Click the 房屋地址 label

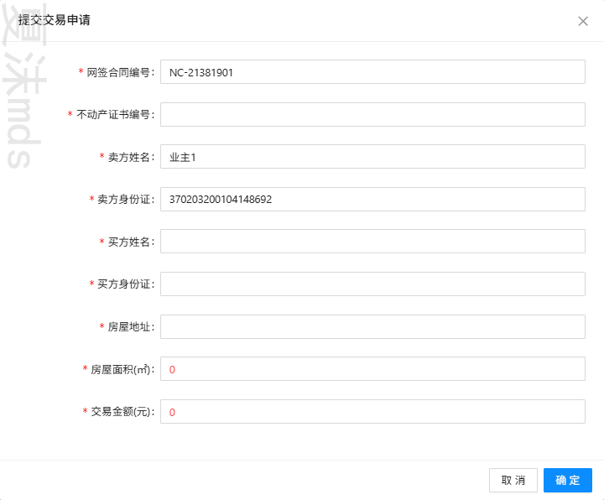[x=128, y=326]
